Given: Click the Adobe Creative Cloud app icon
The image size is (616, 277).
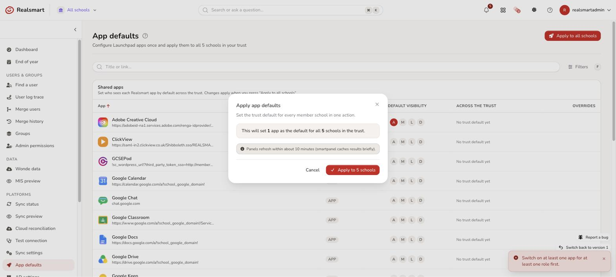Looking at the screenshot, I should click(103, 122).
